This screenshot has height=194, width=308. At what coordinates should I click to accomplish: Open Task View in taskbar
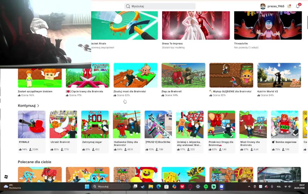pos(135,186)
